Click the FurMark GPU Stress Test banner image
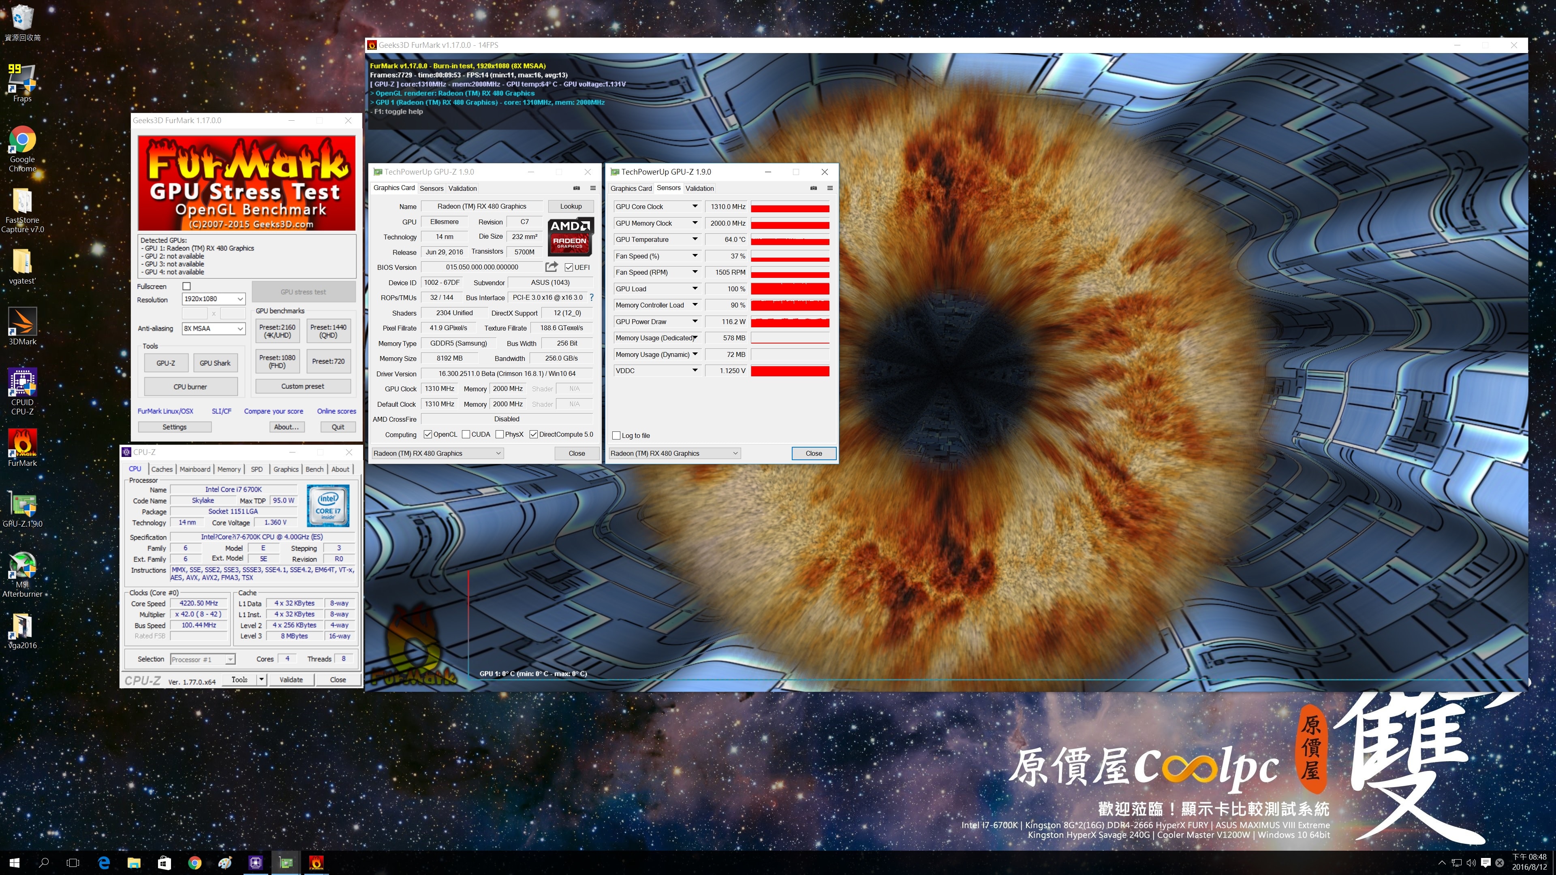Viewport: 1556px width, 875px height. coord(246,183)
